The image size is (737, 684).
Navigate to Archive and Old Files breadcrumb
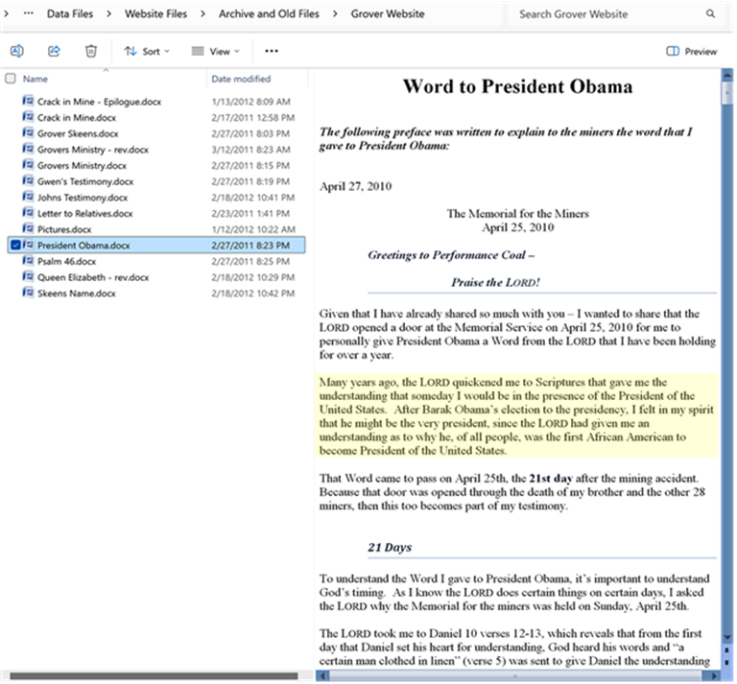tap(270, 14)
